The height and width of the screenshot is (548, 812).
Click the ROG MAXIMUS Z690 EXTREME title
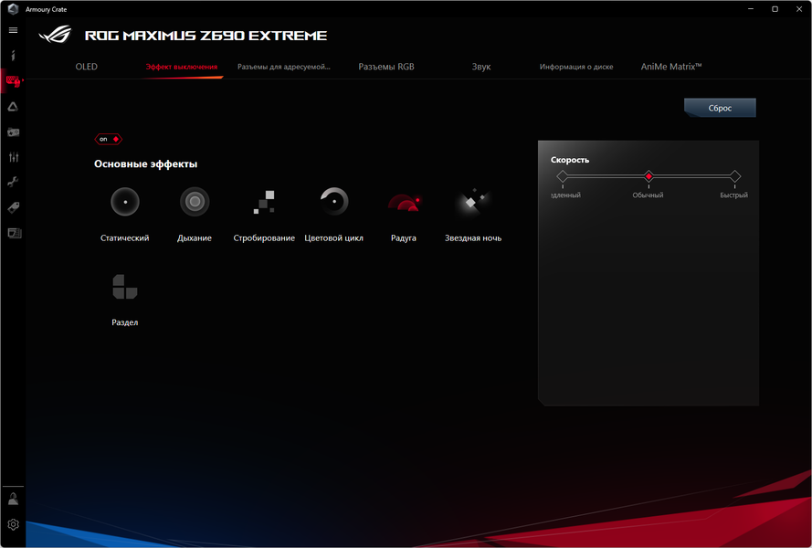click(206, 36)
